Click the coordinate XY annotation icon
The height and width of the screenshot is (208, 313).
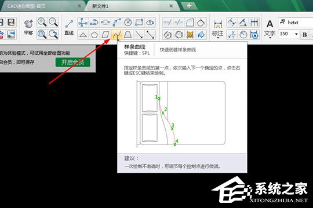coord(232,35)
